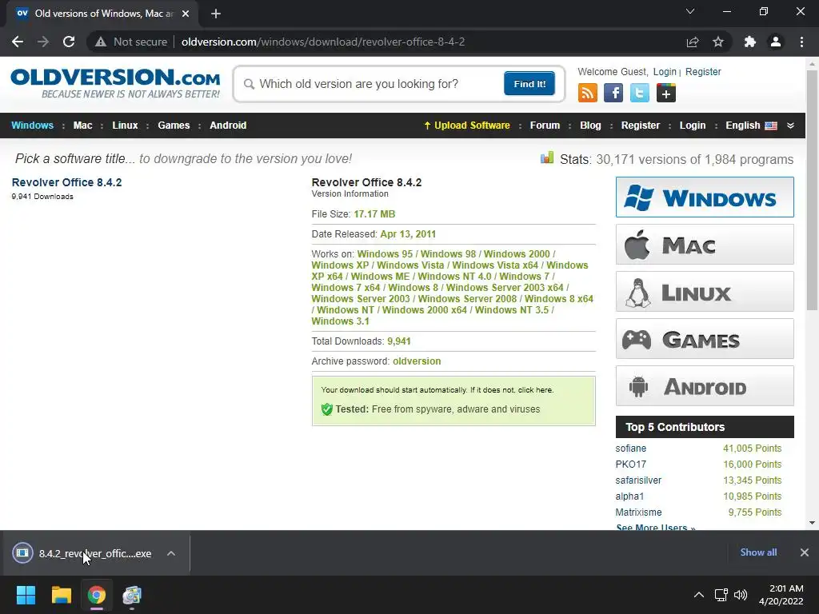Click the Not secure warning icon
819x614 pixels.
coord(101,42)
